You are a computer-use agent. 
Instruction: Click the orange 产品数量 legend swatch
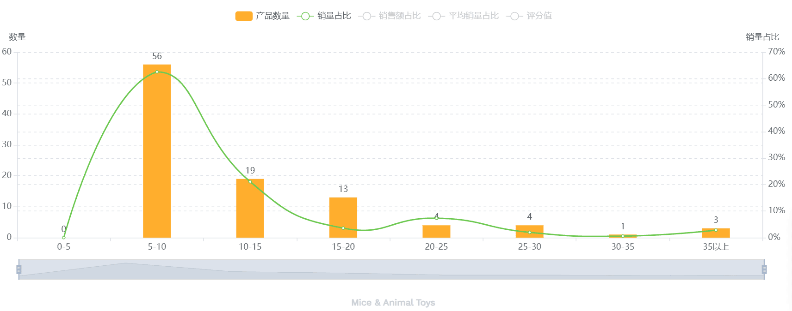coord(244,16)
